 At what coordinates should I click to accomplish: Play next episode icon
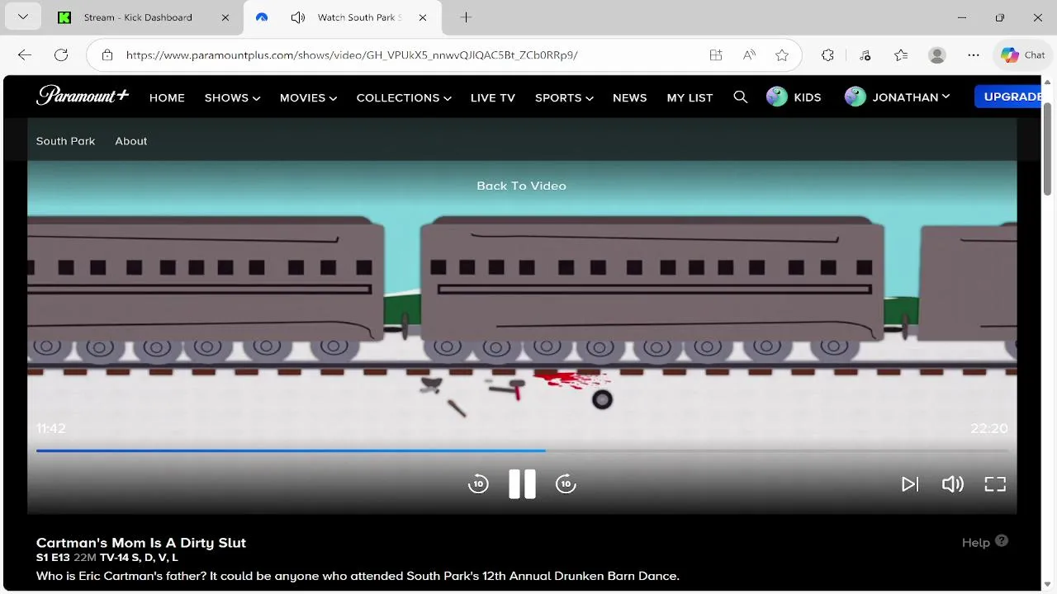(909, 484)
